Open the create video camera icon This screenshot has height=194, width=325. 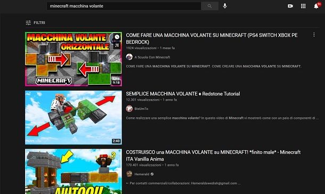point(290,6)
